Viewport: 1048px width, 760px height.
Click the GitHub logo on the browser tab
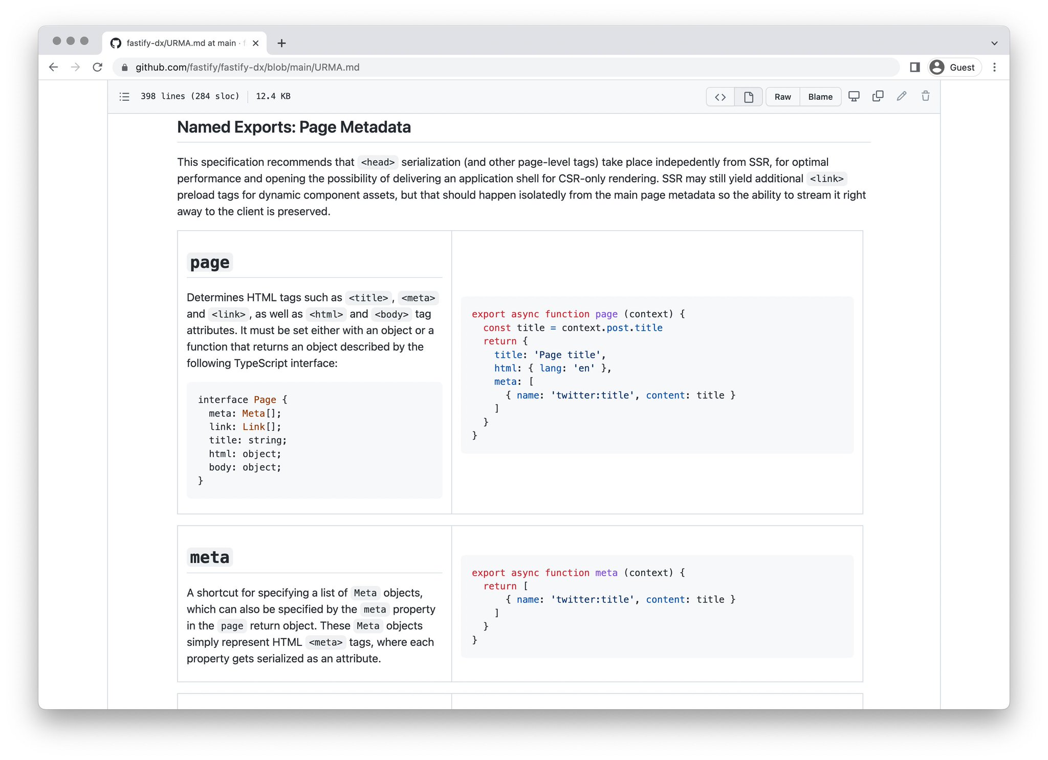(x=116, y=43)
